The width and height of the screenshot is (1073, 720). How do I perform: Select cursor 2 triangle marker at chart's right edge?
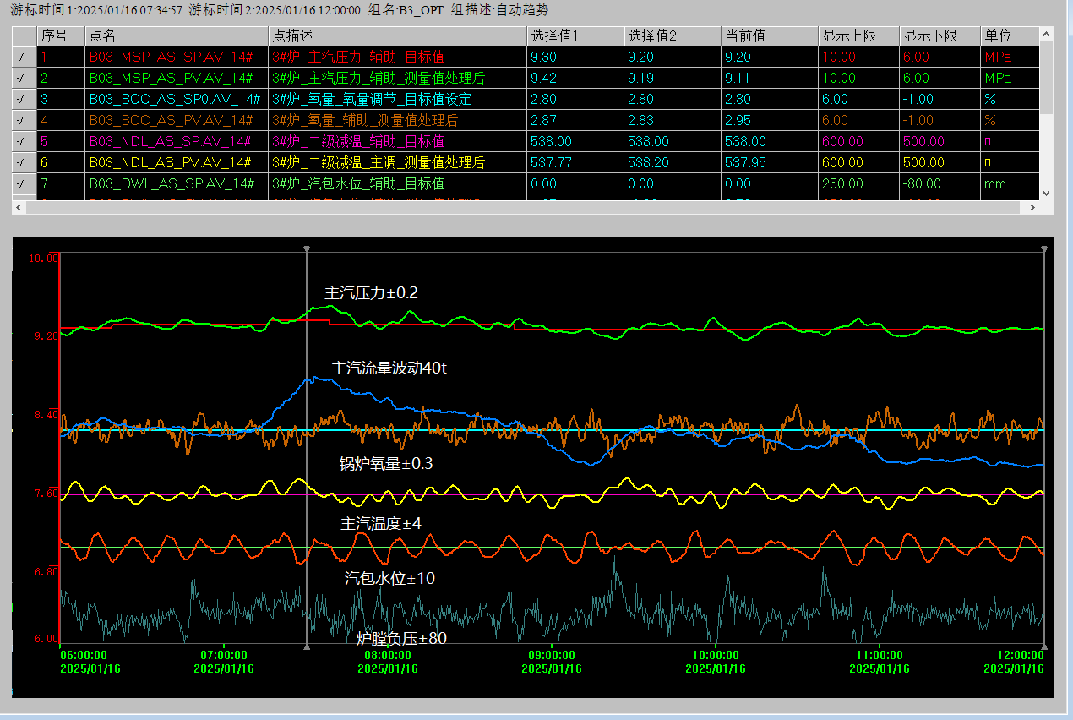pos(1045,248)
